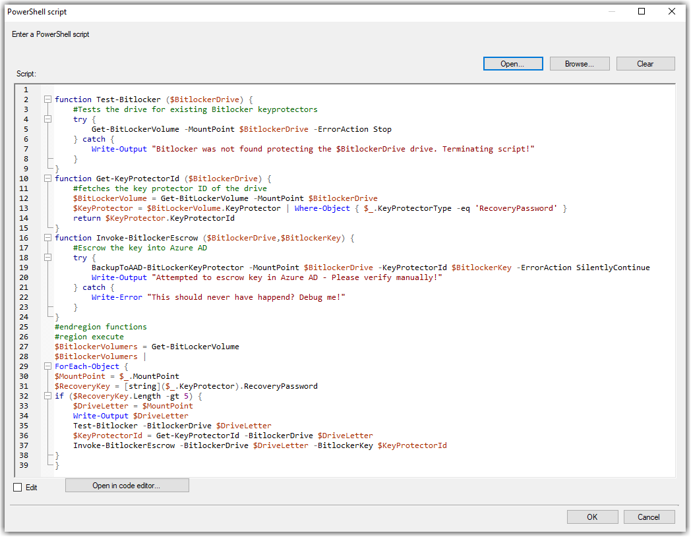Click '$KeyProtectorId' assignment on line 36
The height and width of the screenshot is (537, 691).
[x=107, y=436]
